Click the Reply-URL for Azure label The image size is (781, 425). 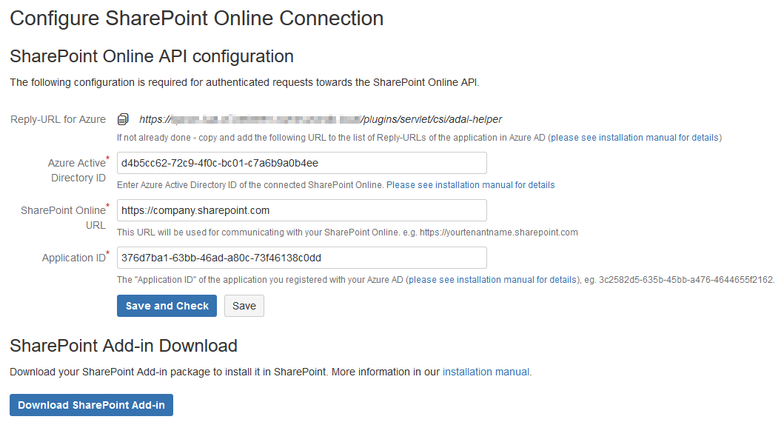(x=58, y=120)
